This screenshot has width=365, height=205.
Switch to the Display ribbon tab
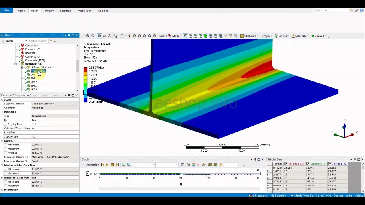click(49, 11)
